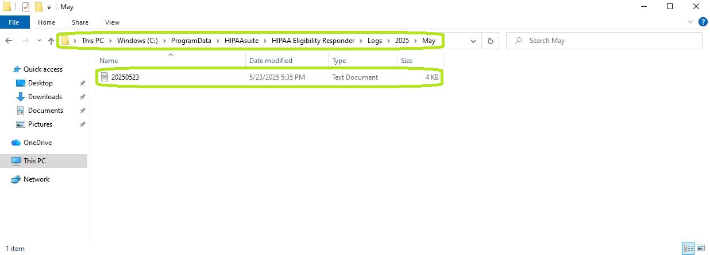The image size is (710, 255).
Task: Click Windows (C:) in address path
Action: coord(137,41)
